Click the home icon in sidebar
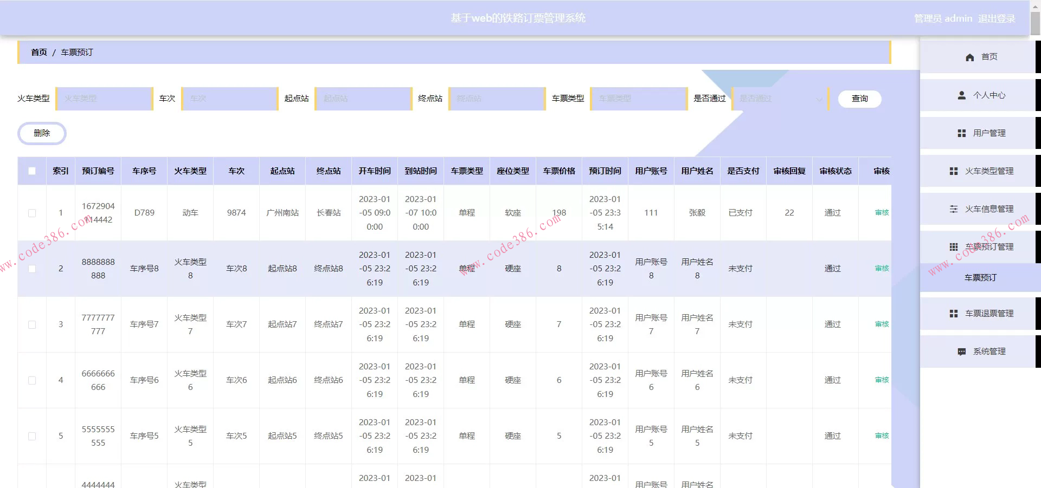 (969, 57)
